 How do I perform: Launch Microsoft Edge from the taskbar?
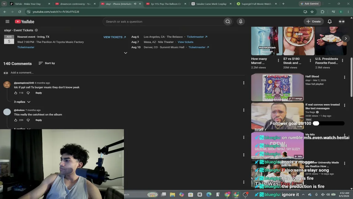[x=209, y=195]
